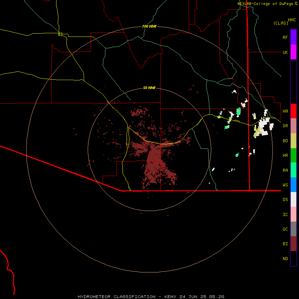Viewport: 299px width, 299px height.
Task: Click the HYDROMETEOR CLASSIFICATION title text
Action: (117, 297)
